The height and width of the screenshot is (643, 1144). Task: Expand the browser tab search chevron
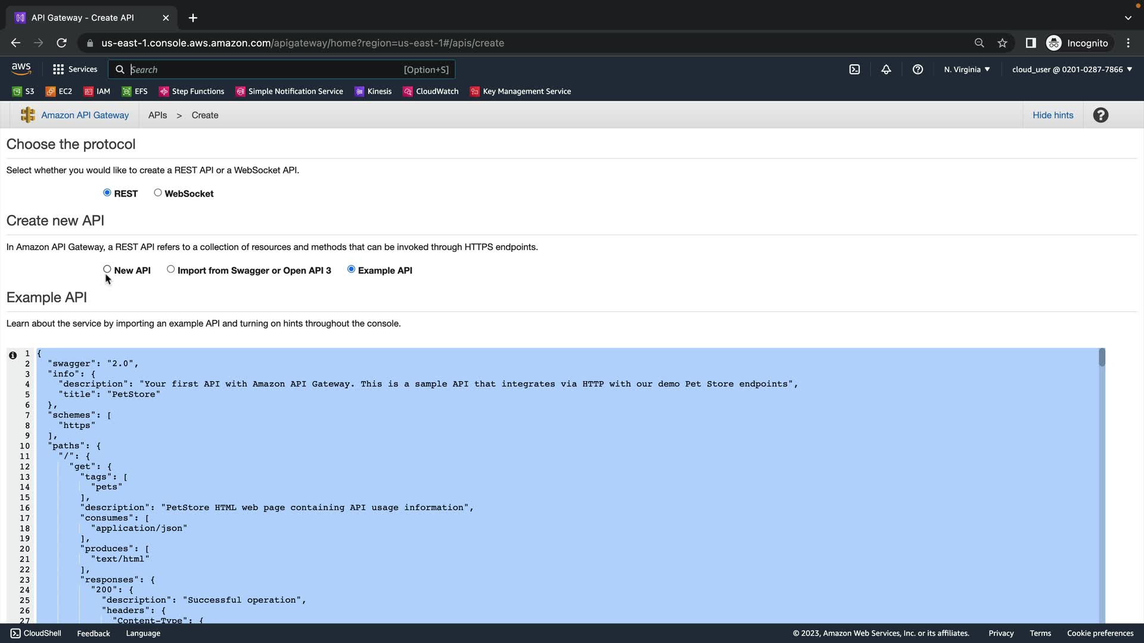point(1128,18)
